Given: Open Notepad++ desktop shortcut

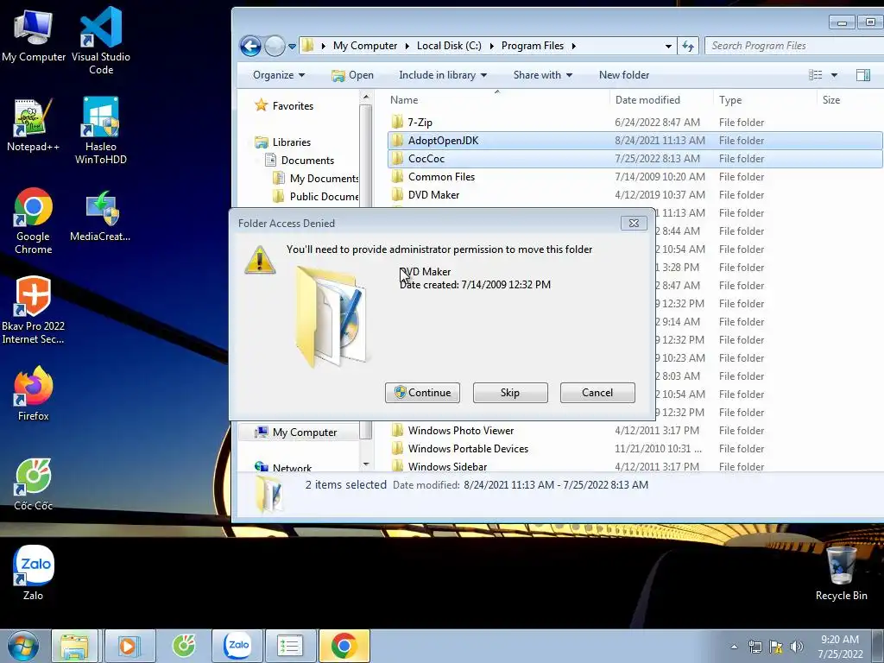Looking at the screenshot, I should coord(33,125).
